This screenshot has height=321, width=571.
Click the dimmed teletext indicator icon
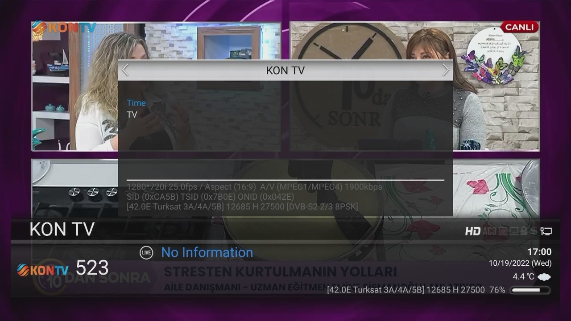pos(503,231)
